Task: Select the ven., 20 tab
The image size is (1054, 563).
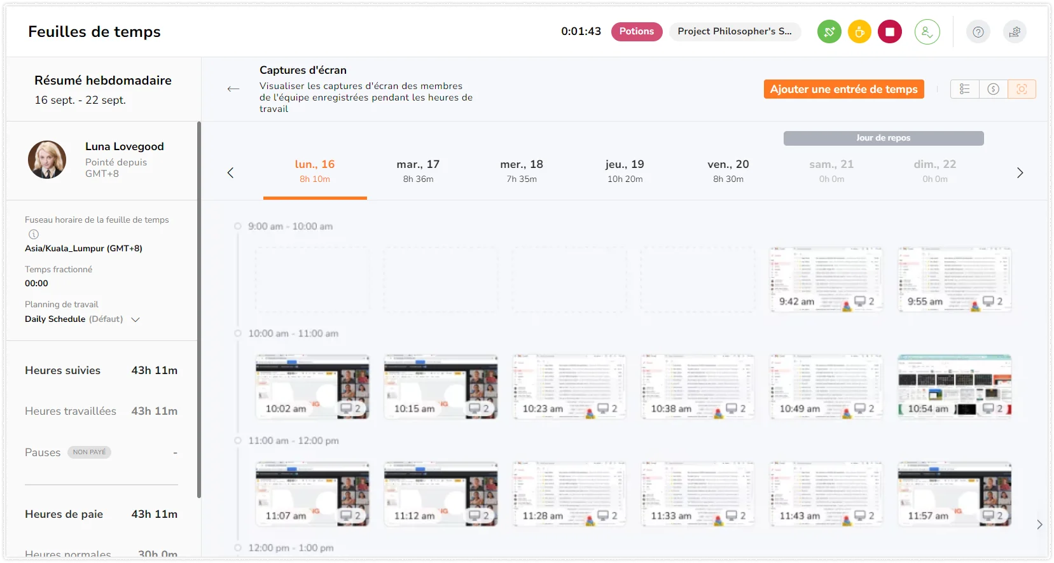Action: pos(728,171)
